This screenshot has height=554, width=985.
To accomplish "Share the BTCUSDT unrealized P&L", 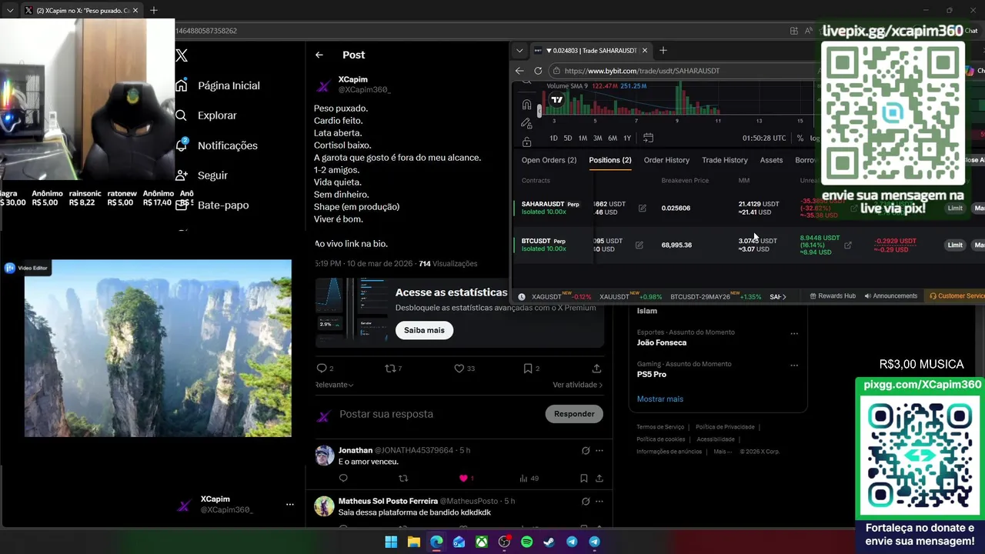I will click(848, 245).
